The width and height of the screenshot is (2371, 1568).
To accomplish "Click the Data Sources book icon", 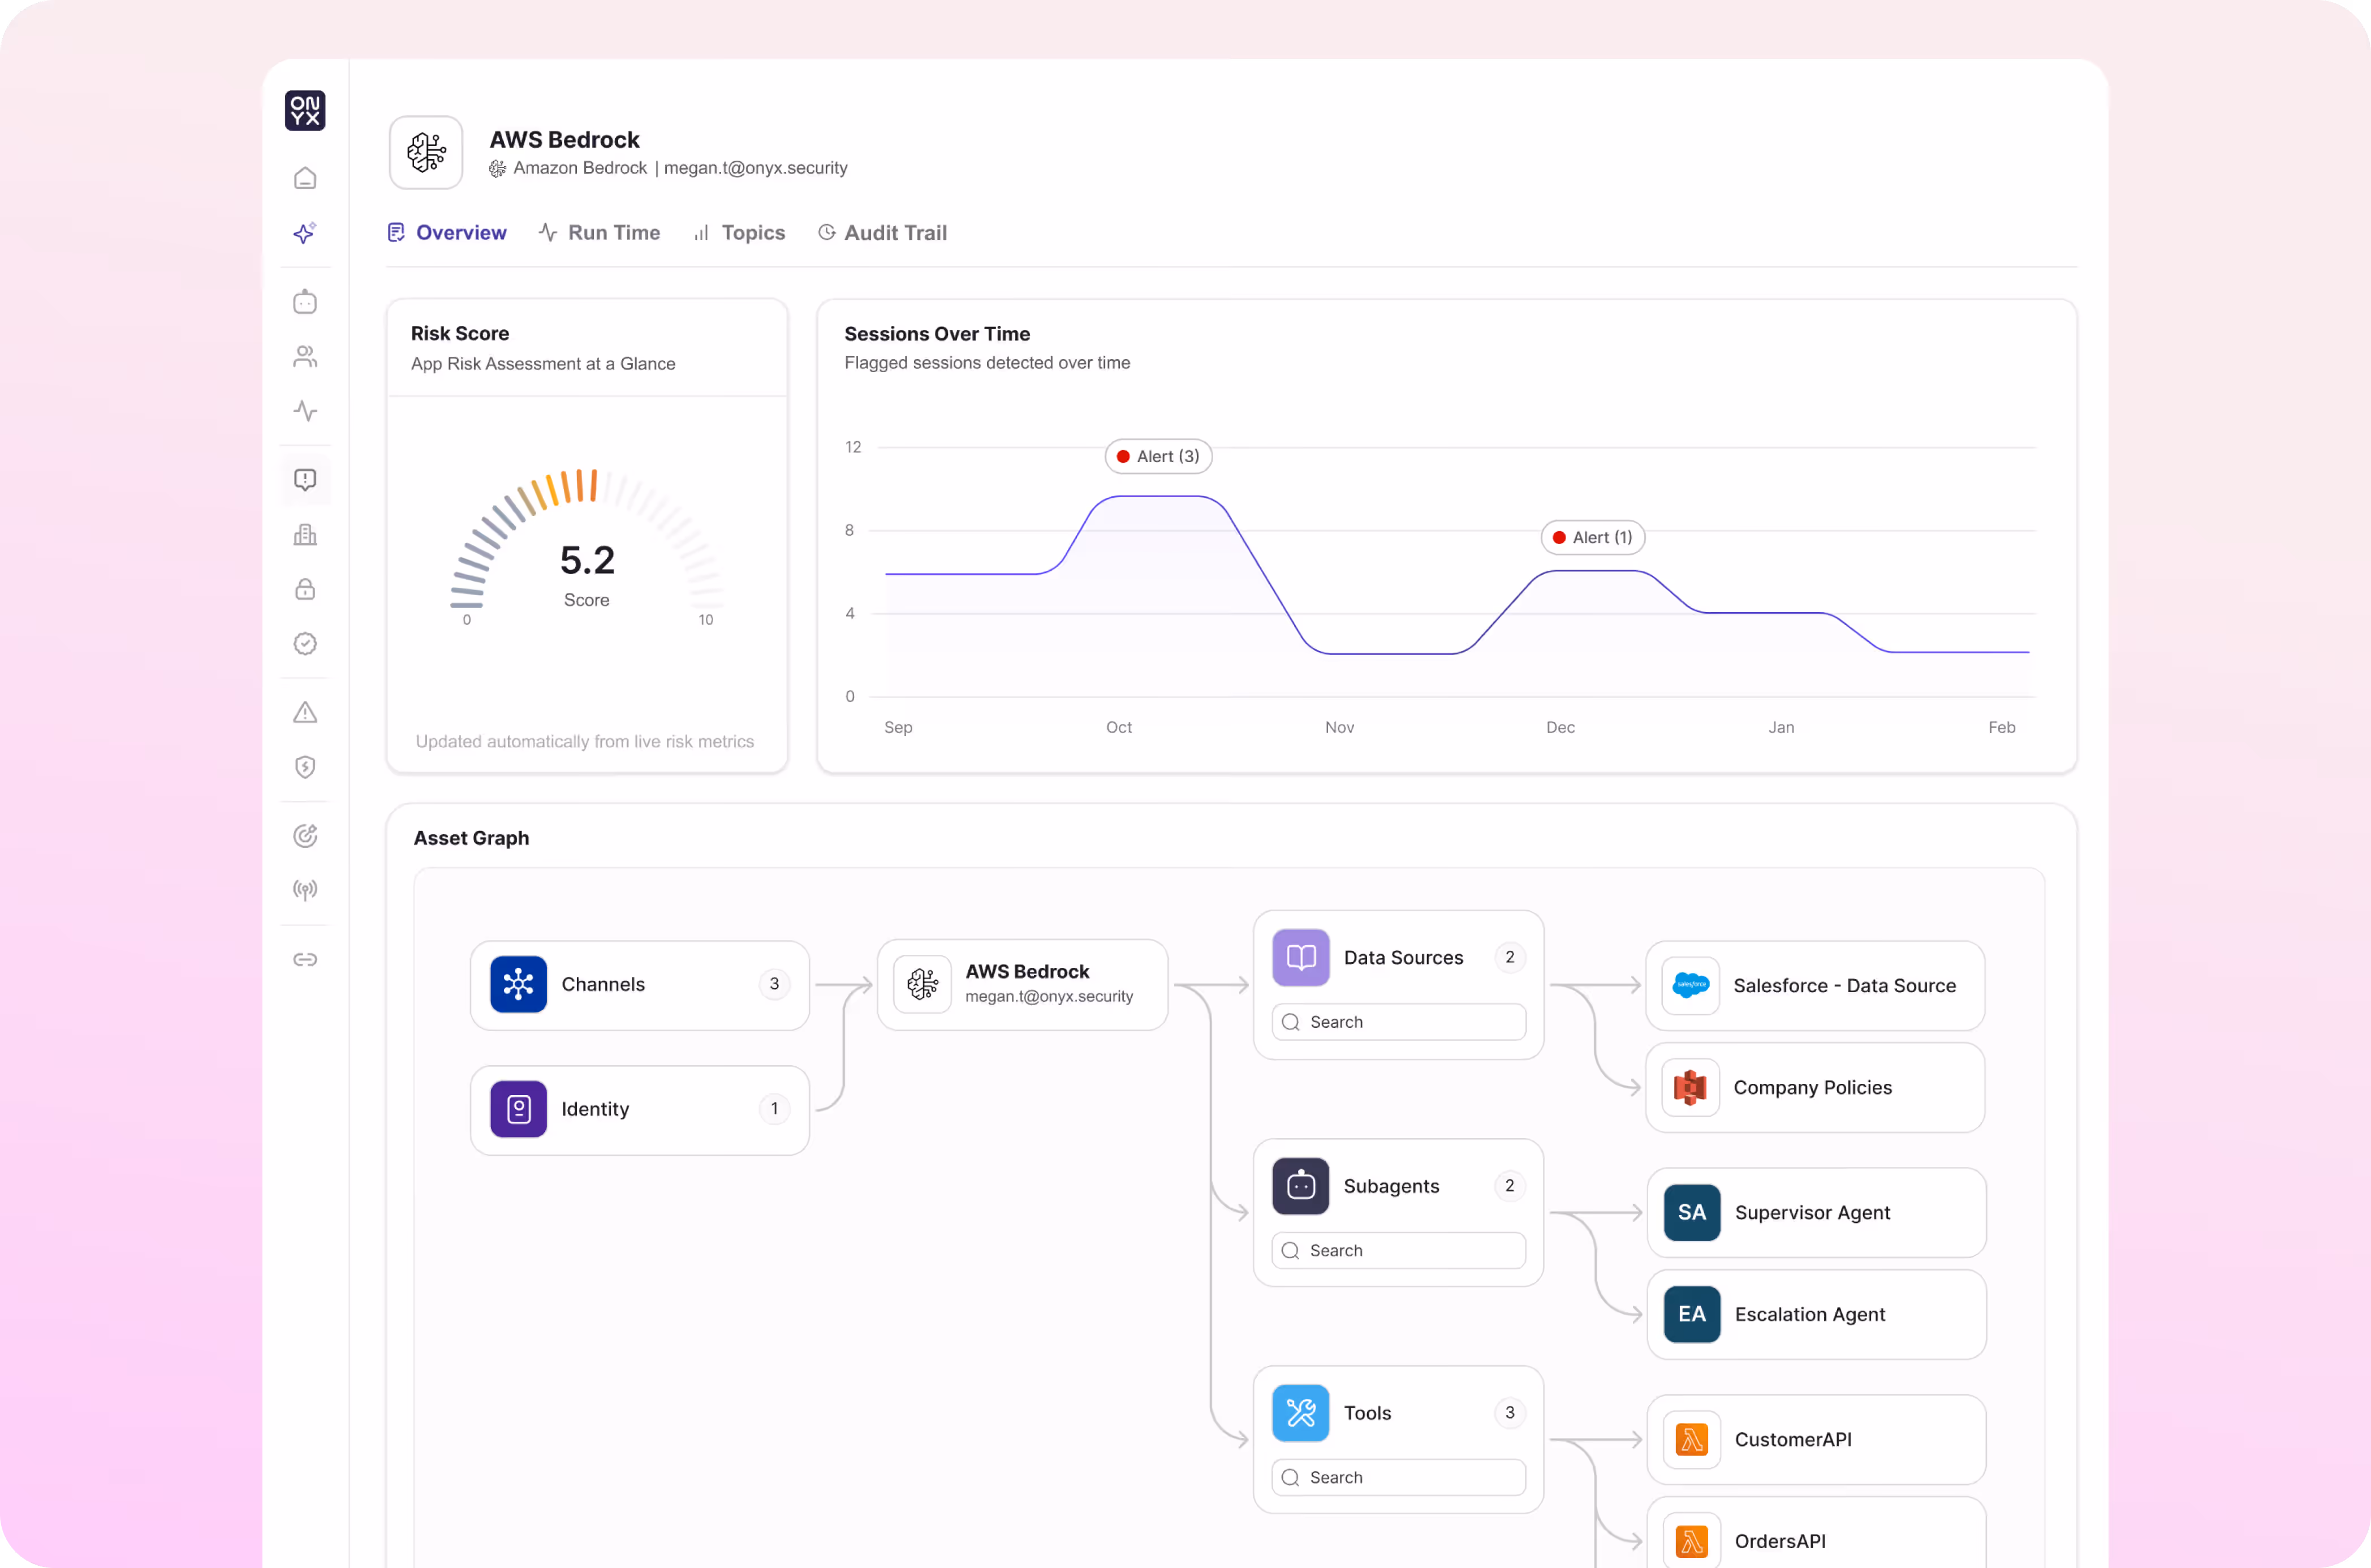I will (1300, 957).
